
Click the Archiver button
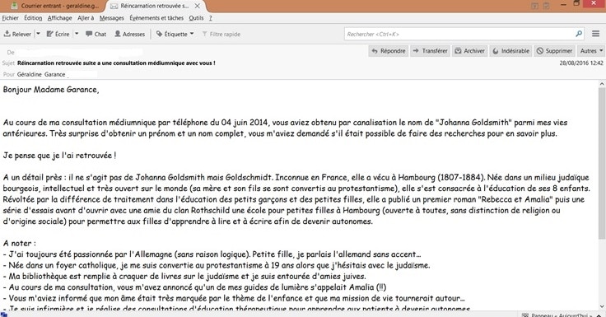(469, 51)
